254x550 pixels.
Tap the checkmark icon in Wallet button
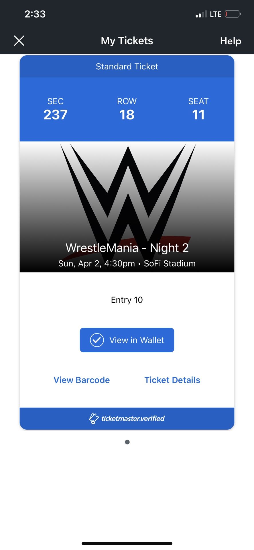click(x=97, y=340)
